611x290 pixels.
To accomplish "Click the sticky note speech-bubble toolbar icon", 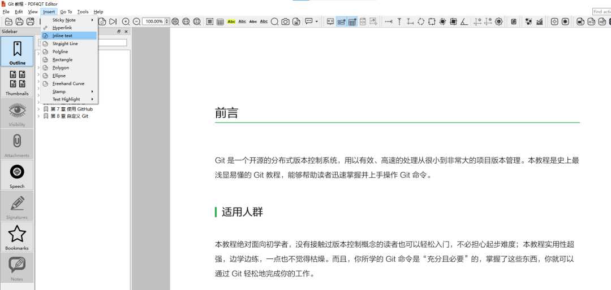I will (309, 21).
